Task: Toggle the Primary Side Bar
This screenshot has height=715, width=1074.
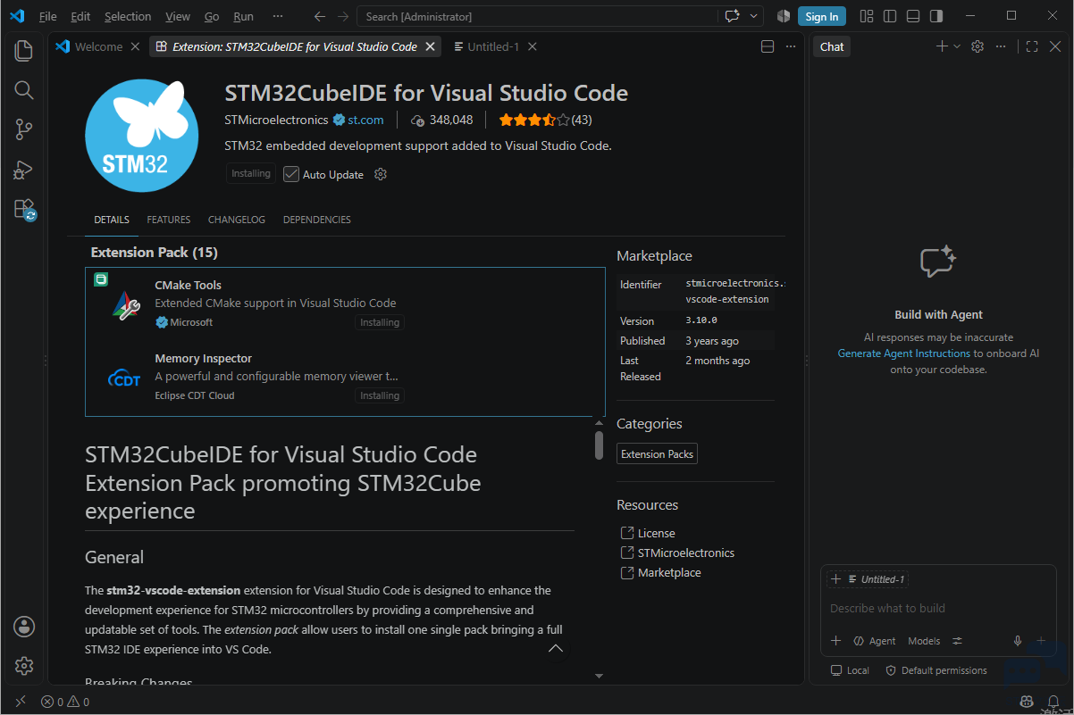Action: [890, 16]
